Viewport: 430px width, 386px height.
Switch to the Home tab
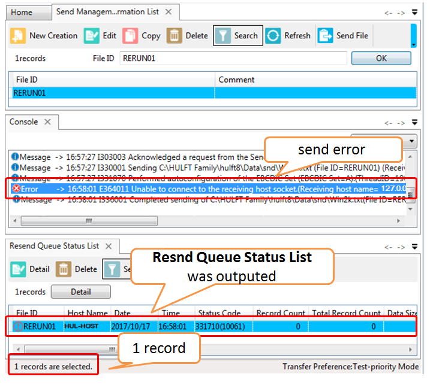pyautogui.click(x=22, y=13)
